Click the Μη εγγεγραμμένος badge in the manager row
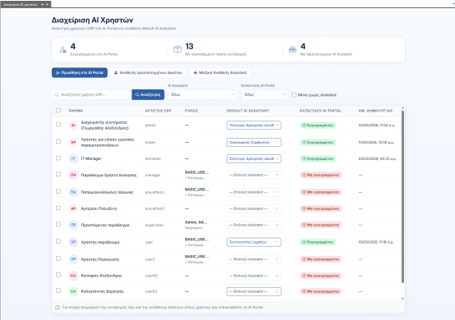 320,175
